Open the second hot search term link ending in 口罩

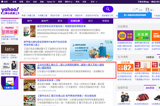(x=43, y=15)
